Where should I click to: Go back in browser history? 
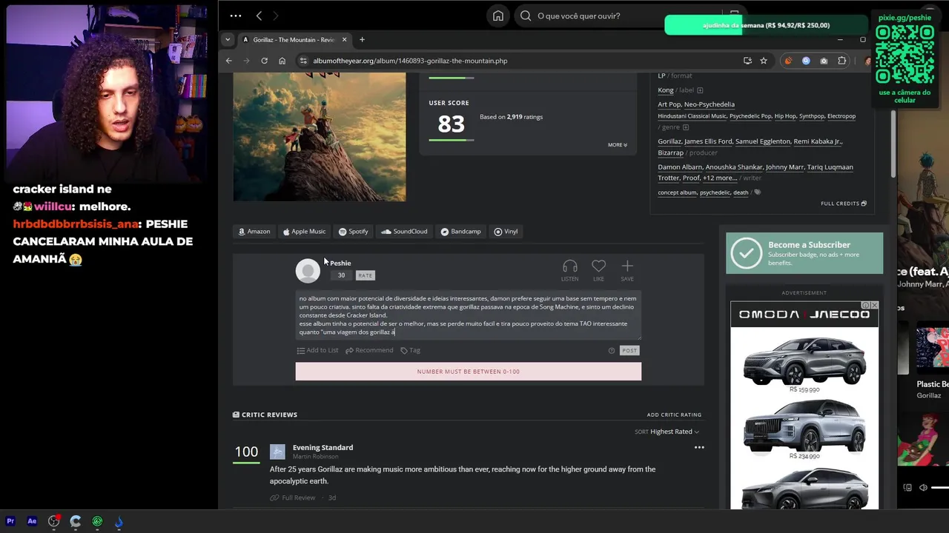tap(229, 61)
